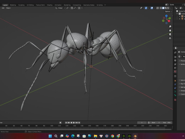Screen dimensions: 185x139
Task: Open the World properties tab
Action: point(175,71)
